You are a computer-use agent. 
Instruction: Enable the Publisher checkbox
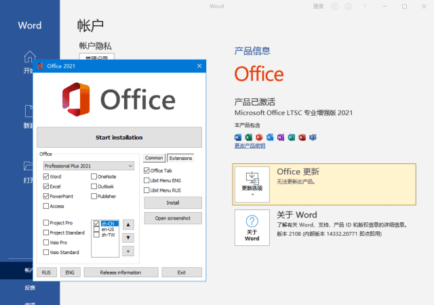tap(94, 197)
